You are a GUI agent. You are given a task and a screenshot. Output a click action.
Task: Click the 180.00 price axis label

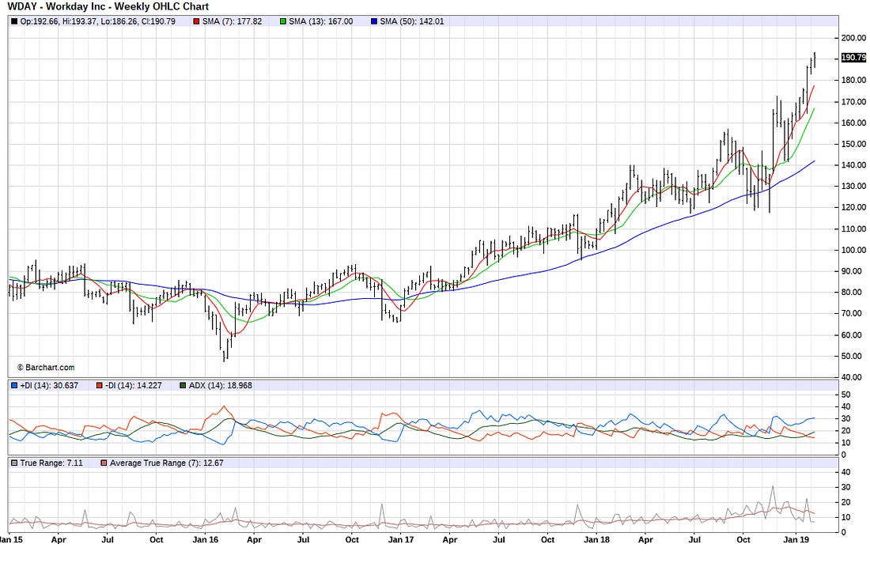tap(853, 80)
